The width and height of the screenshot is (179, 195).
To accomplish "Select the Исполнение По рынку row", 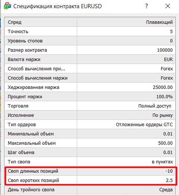I will [90, 115].
